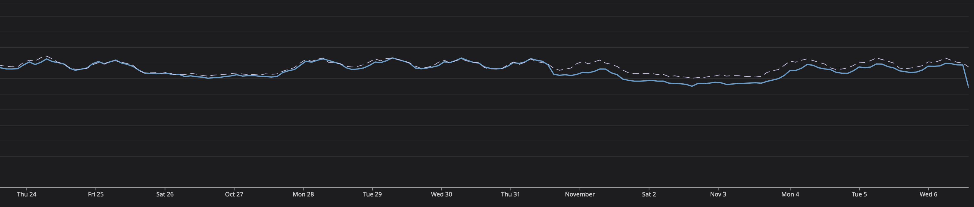
Task: Click the 'Sat 26' axis label
Action: [165, 194]
